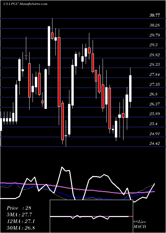
Task: Click the 24.42 price axis label
Action: coord(155,143)
